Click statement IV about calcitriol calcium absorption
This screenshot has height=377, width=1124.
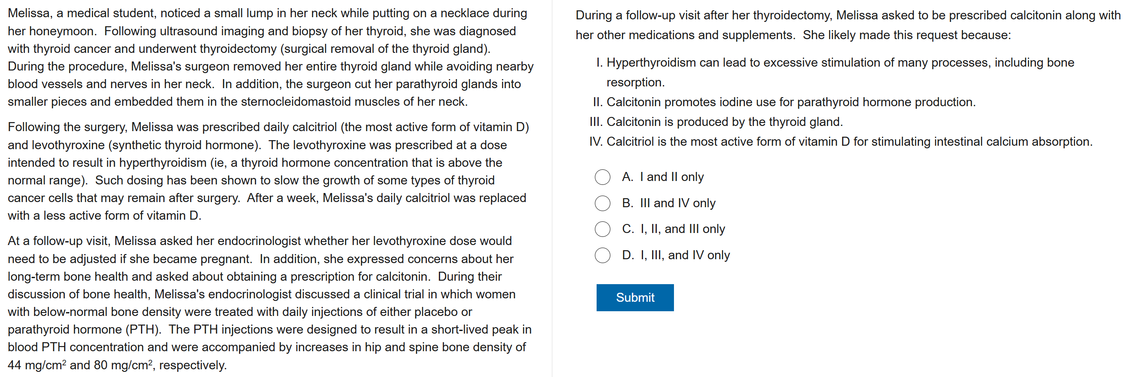point(849,142)
